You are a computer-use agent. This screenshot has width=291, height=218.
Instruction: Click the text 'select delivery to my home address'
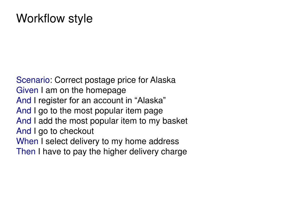pyautogui.click(x=112, y=141)
